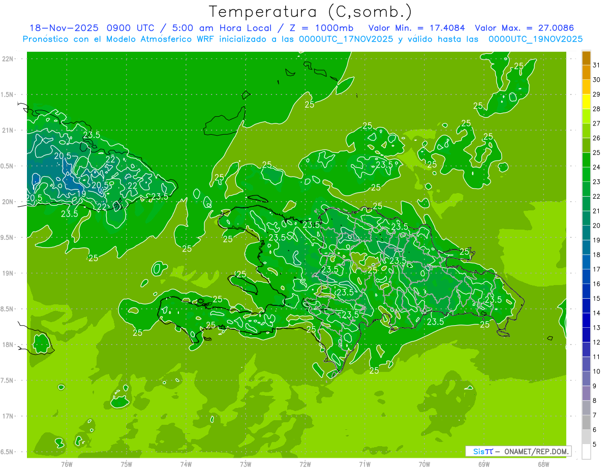Click the "Valor Max. = 27.0086" readout
Image resolution: width=610 pixels, height=471 pixels.
[525, 28]
